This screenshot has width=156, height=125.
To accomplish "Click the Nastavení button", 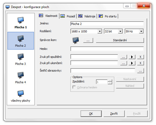I will [x=130, y=79].
